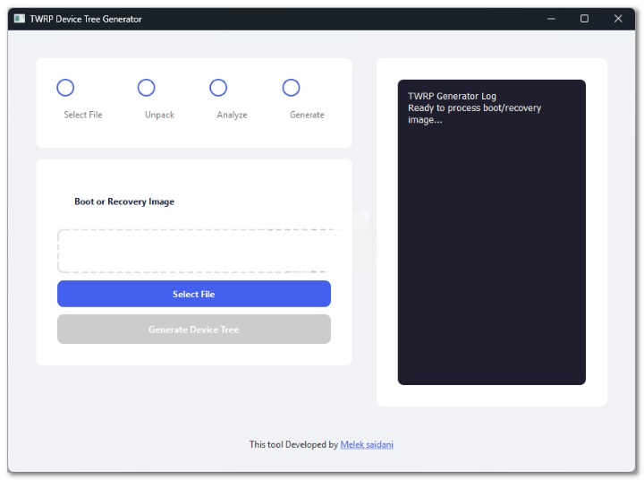The width and height of the screenshot is (644, 480).
Task: Click the TWRP Device Tree Generator title
Action: (x=86, y=19)
